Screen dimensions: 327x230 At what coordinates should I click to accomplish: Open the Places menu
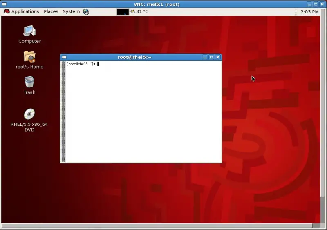(x=51, y=12)
